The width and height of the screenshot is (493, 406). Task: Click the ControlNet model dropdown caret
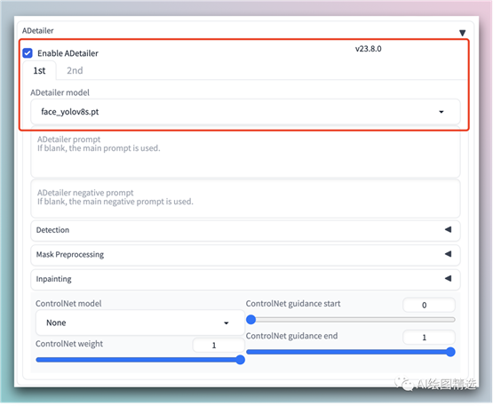[x=226, y=323]
